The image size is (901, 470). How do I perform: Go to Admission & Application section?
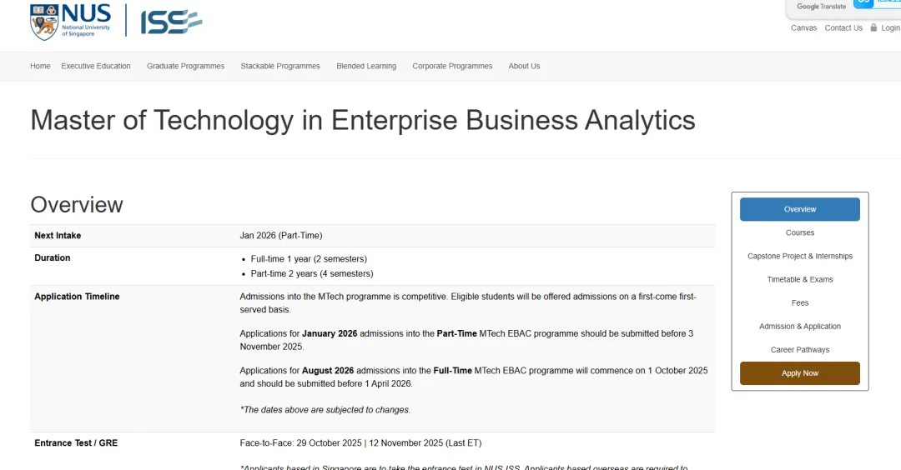pos(799,326)
